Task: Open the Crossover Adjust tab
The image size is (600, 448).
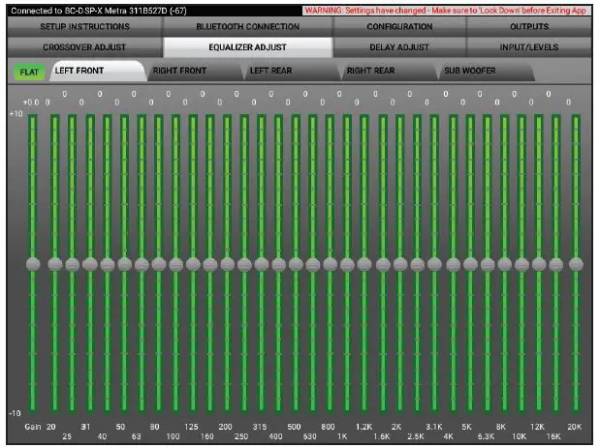Action: pos(84,45)
